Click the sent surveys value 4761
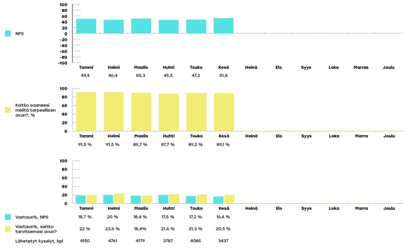This screenshot has height=248, width=414. click(x=114, y=241)
